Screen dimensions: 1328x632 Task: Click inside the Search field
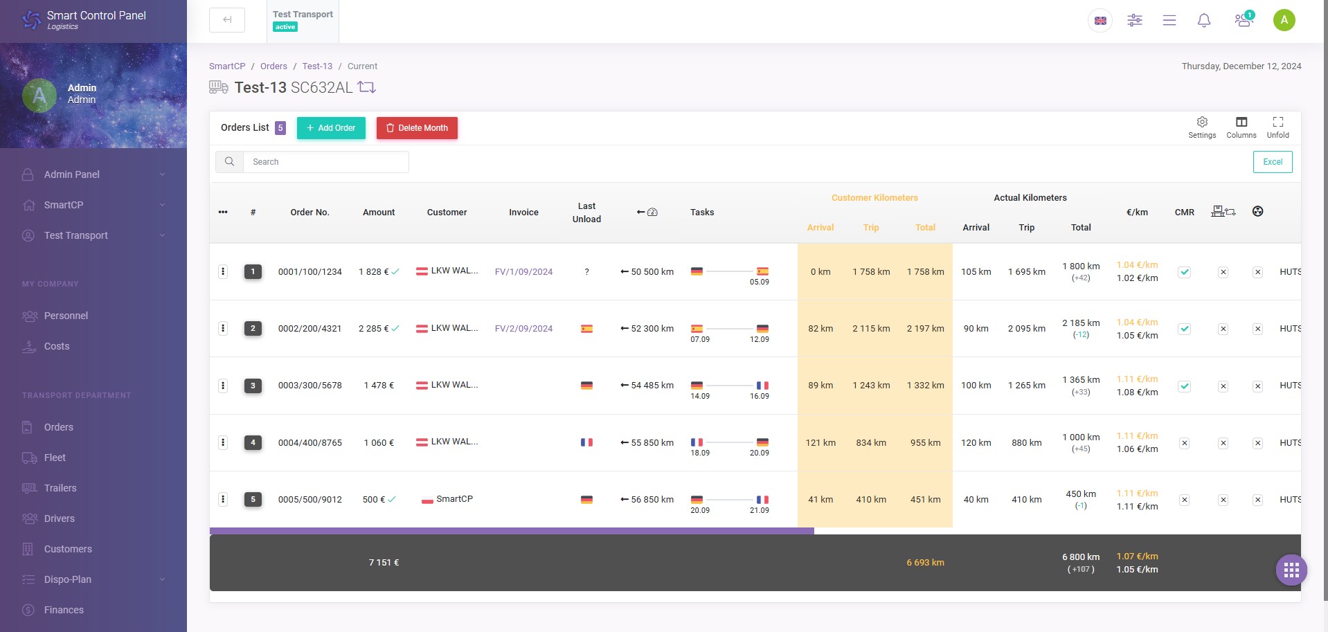pos(325,161)
